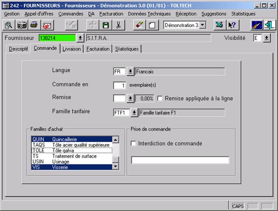This screenshot has height=211, width=278.
Task: Click the magnifier search icon in toolbar
Action: click(x=9, y=25)
